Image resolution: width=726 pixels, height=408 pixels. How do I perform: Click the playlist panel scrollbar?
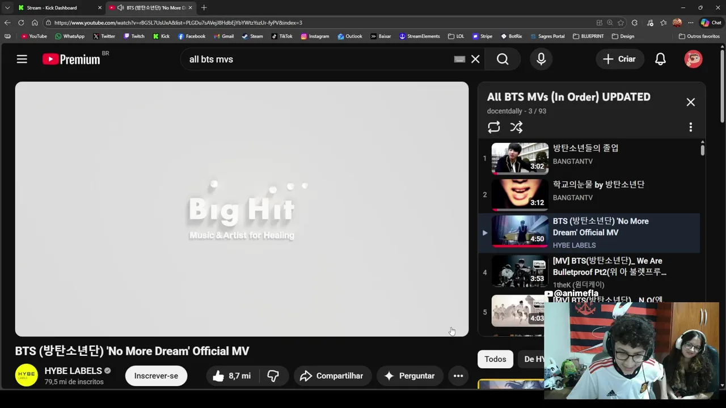pyautogui.click(x=702, y=150)
